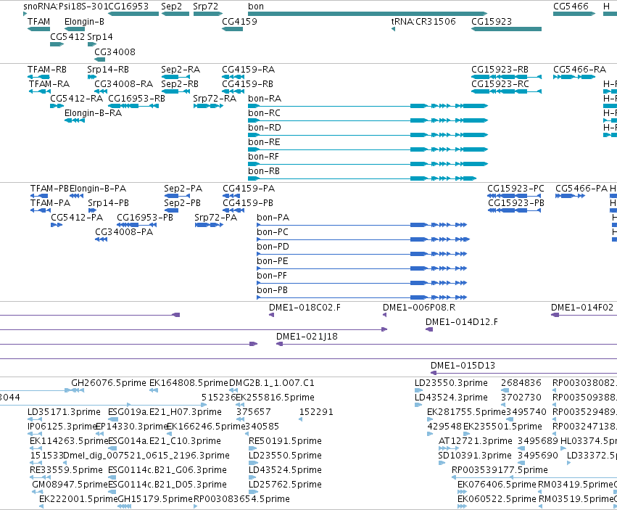Select the DME1-015D13 clone label

(463, 366)
